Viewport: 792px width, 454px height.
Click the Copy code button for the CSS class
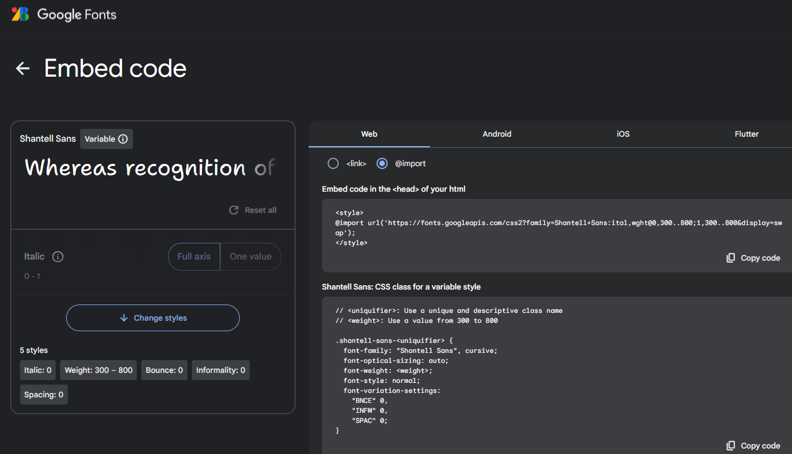pyautogui.click(x=760, y=445)
